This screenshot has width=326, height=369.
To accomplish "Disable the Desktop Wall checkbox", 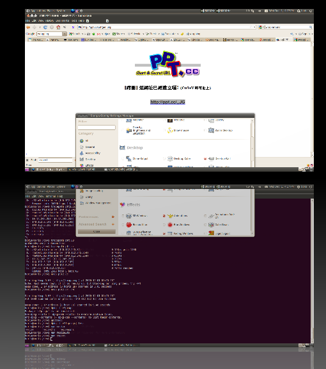I will tap(205, 159).
